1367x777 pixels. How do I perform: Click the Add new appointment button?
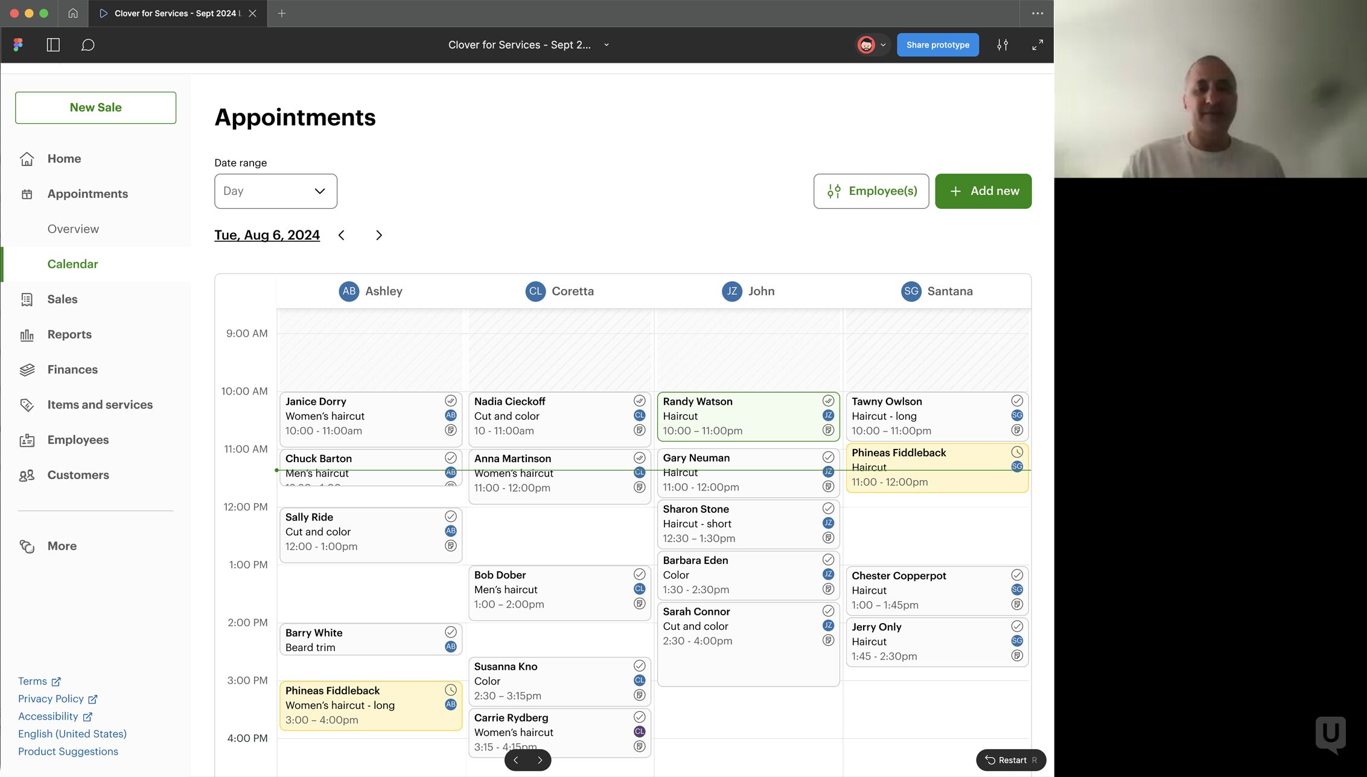pos(983,191)
